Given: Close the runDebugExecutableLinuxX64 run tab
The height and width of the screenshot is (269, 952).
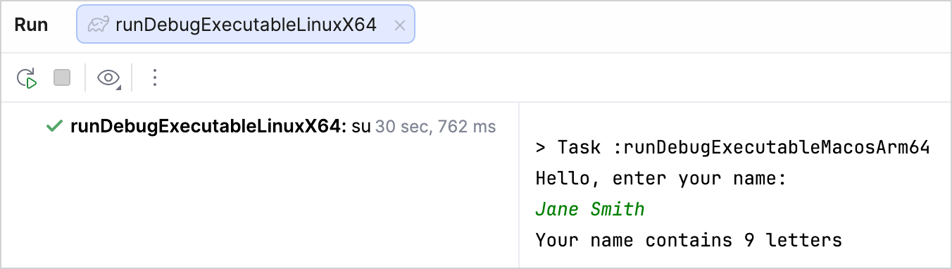Looking at the screenshot, I should pos(399,25).
